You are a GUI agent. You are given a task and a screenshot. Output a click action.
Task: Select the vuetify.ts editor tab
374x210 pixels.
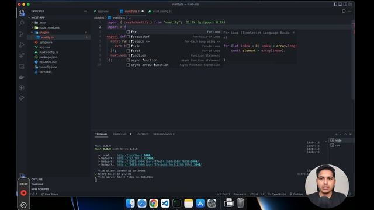[131, 11]
